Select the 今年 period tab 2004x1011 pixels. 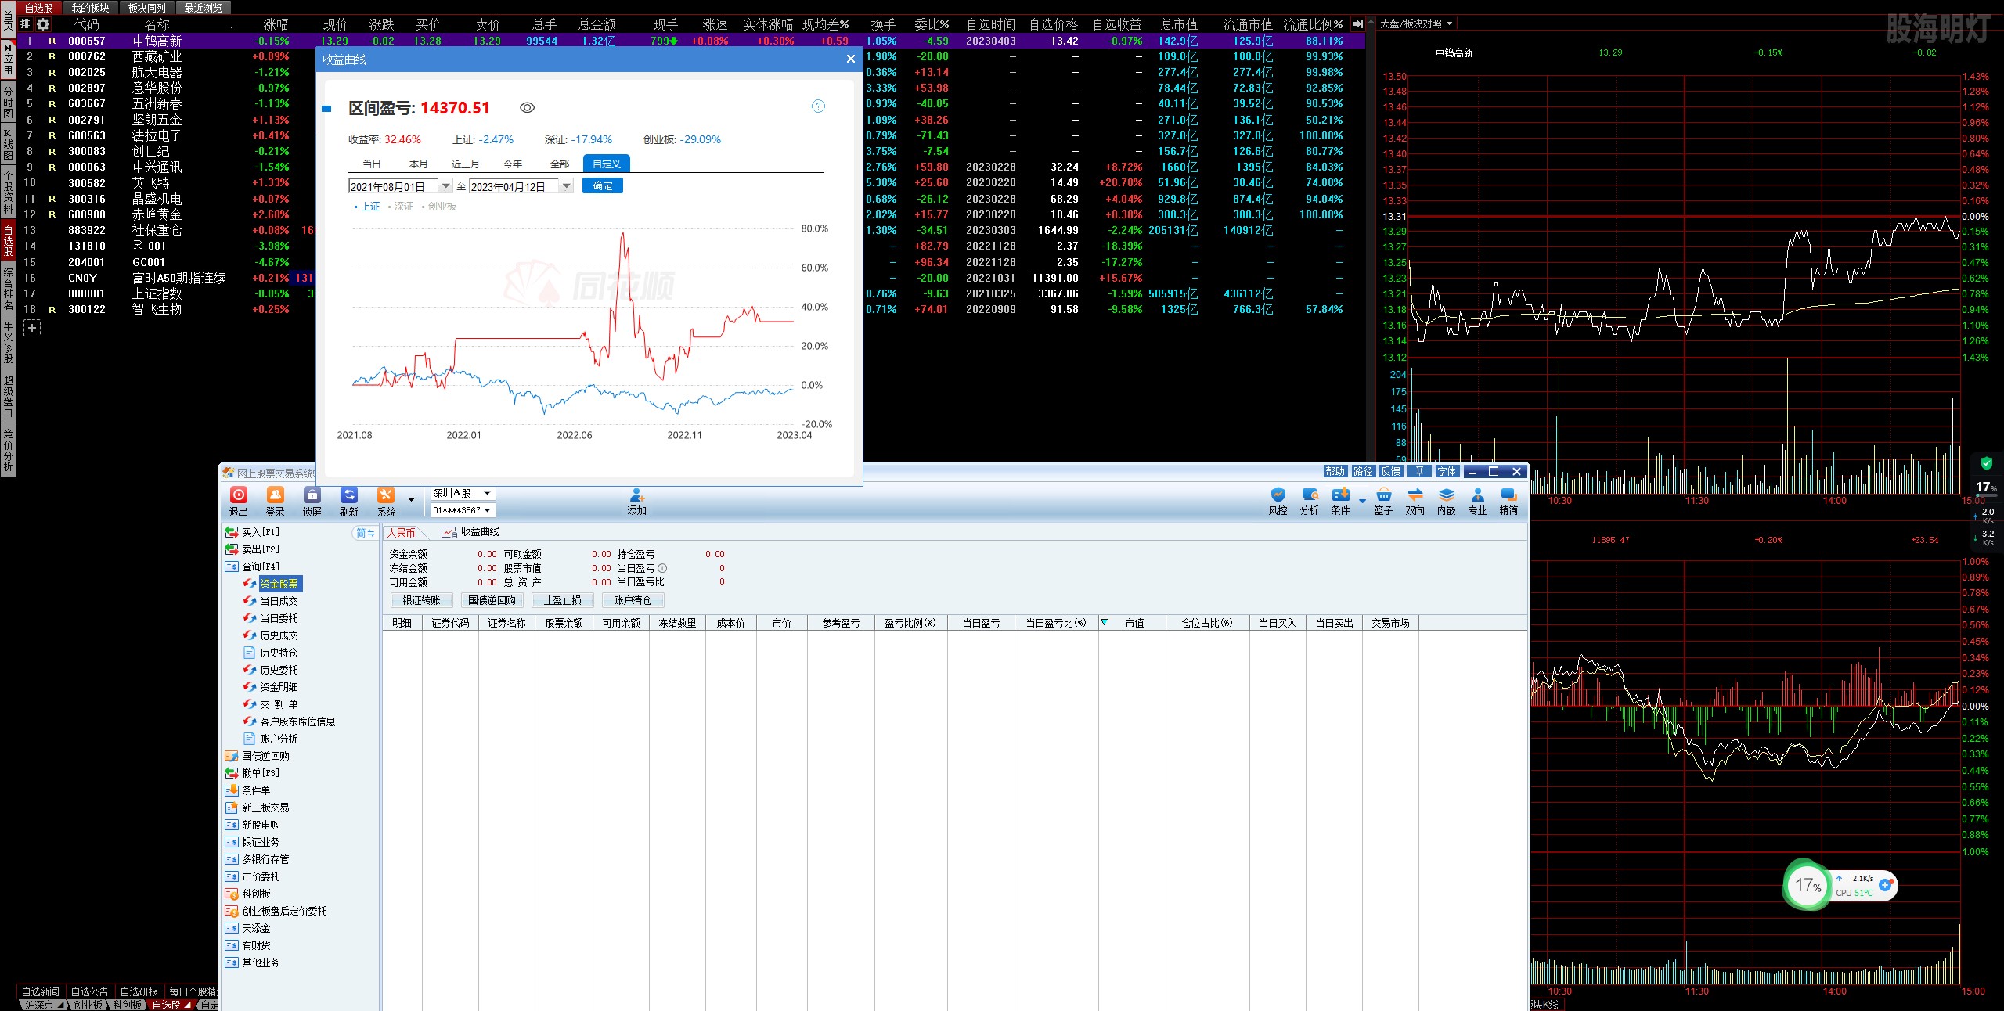(x=513, y=164)
